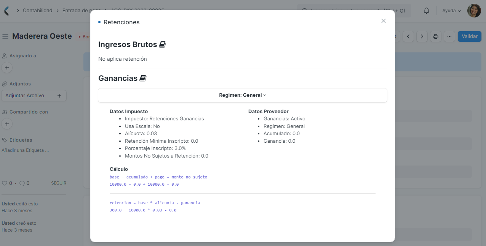Image resolution: width=486 pixels, height=246 pixels.
Task: Click the Datos Proveedor heading
Action: click(x=269, y=111)
